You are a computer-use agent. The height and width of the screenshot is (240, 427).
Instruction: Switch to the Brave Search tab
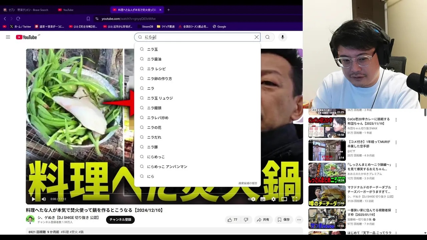[x=27, y=10]
